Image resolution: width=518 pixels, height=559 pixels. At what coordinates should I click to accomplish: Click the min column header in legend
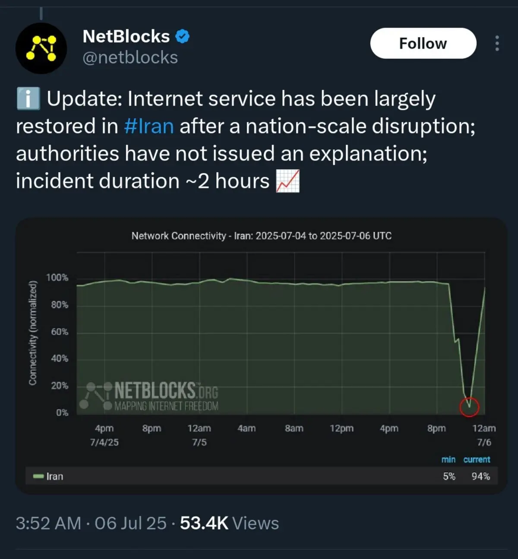tap(448, 460)
